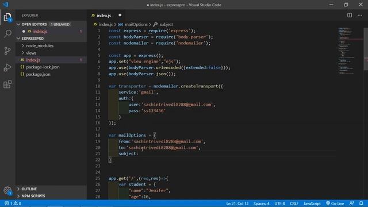Click unsaved dot on index.js tab
This screenshot has width=368, height=207.
click(x=120, y=15)
